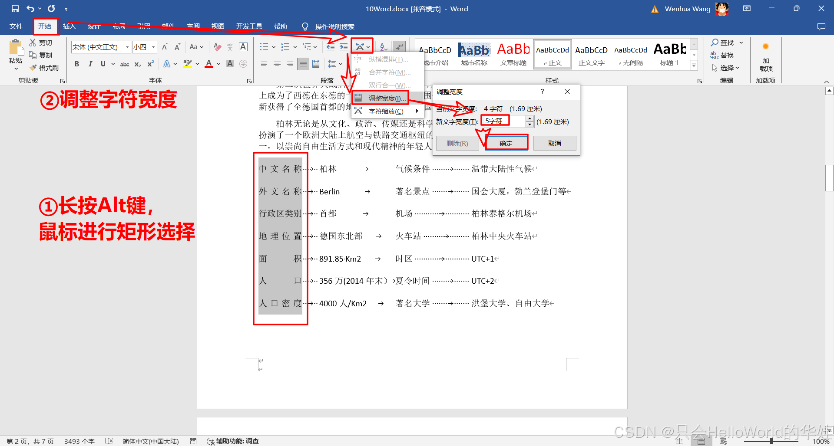Apply character border icon
The width and height of the screenshot is (834, 446).
pyautogui.click(x=243, y=47)
